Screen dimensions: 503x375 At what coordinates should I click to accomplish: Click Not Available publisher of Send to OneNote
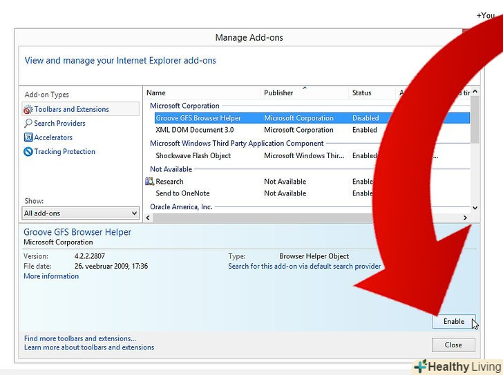point(285,193)
